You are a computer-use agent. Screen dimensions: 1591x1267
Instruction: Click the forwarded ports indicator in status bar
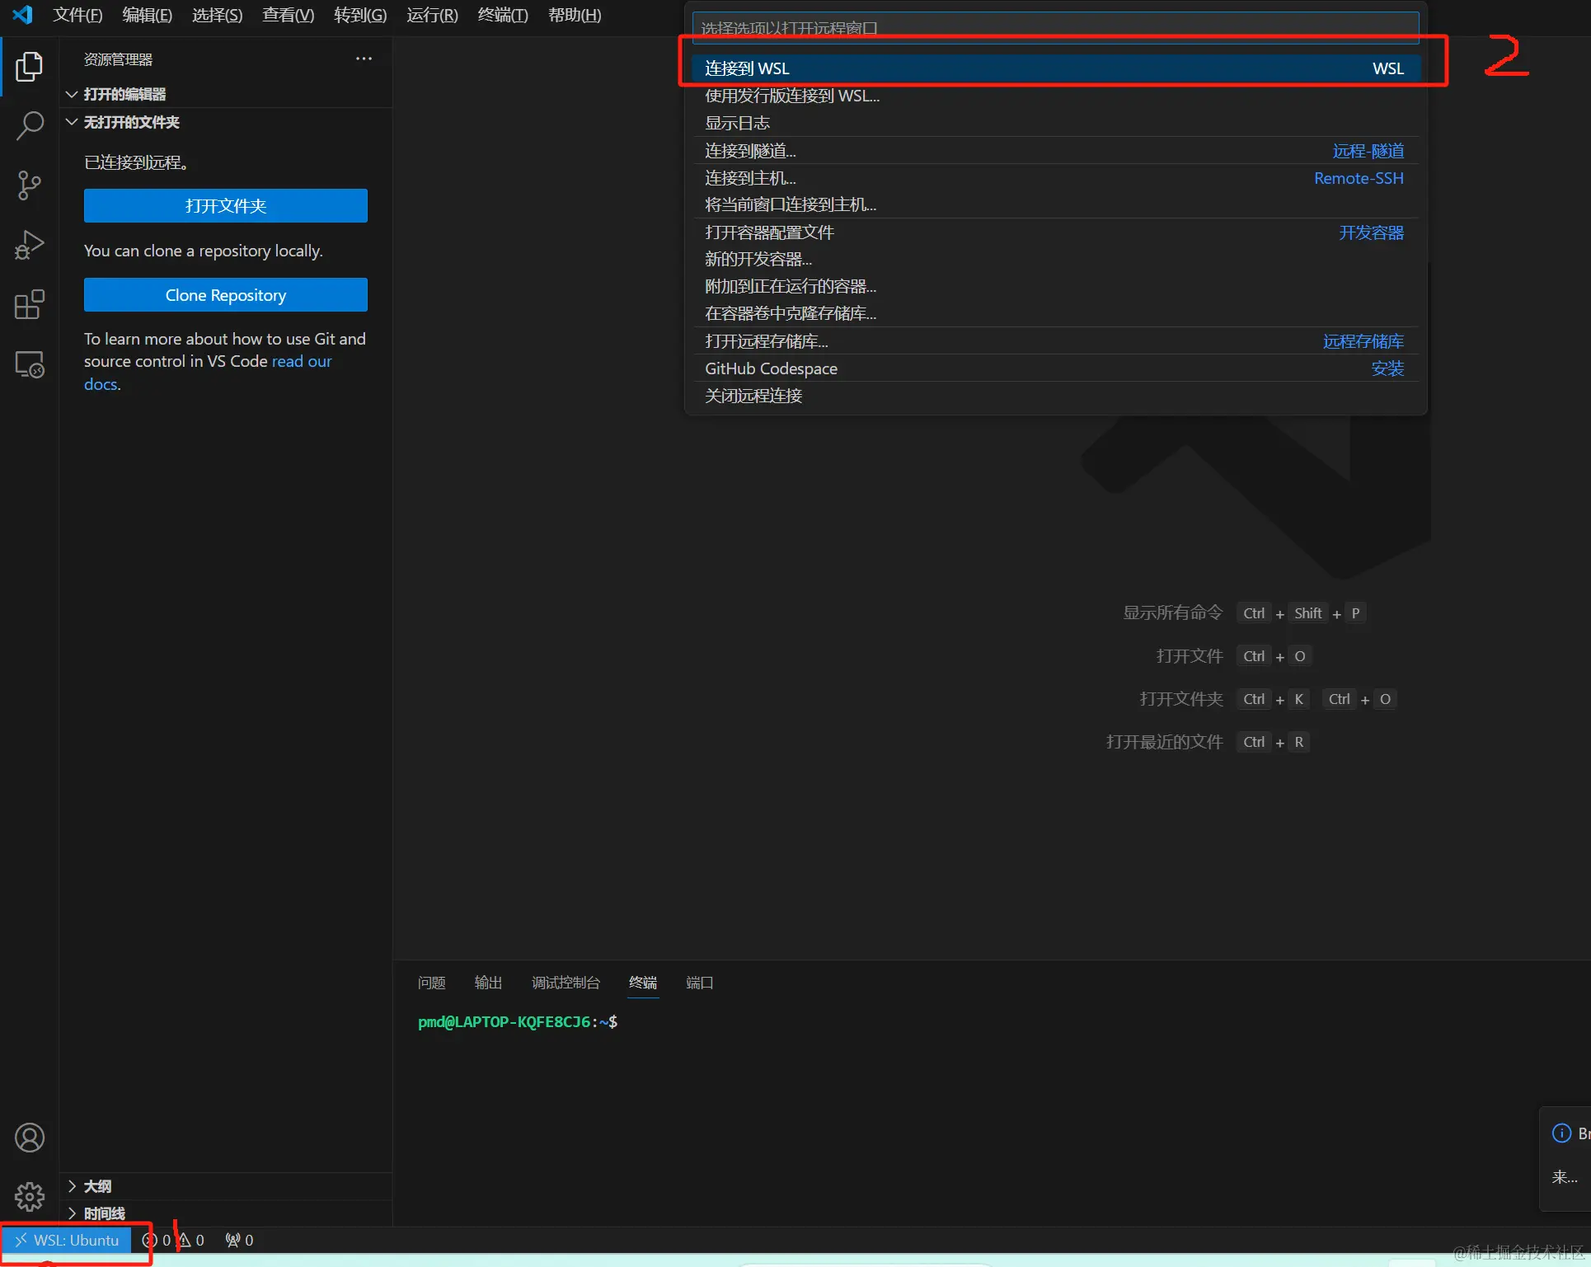239,1240
